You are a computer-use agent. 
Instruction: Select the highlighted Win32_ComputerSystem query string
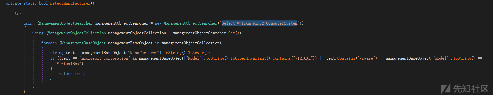tap(259, 23)
